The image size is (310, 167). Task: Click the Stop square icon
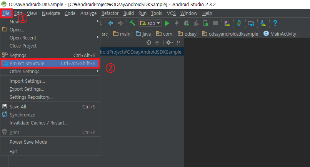[215, 23]
